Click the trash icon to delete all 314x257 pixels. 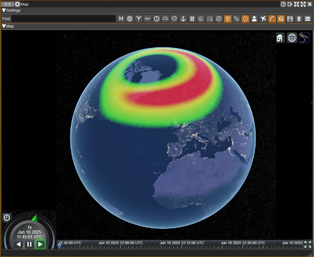299,19
